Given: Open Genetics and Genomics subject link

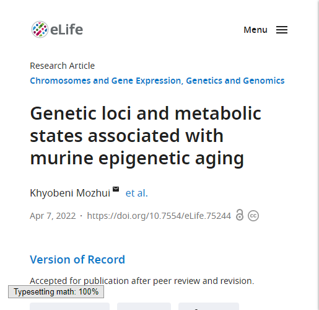Looking at the screenshot, I should tap(235, 81).
